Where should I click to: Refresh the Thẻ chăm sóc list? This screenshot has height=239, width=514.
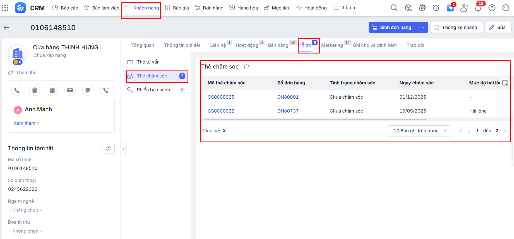247,67
